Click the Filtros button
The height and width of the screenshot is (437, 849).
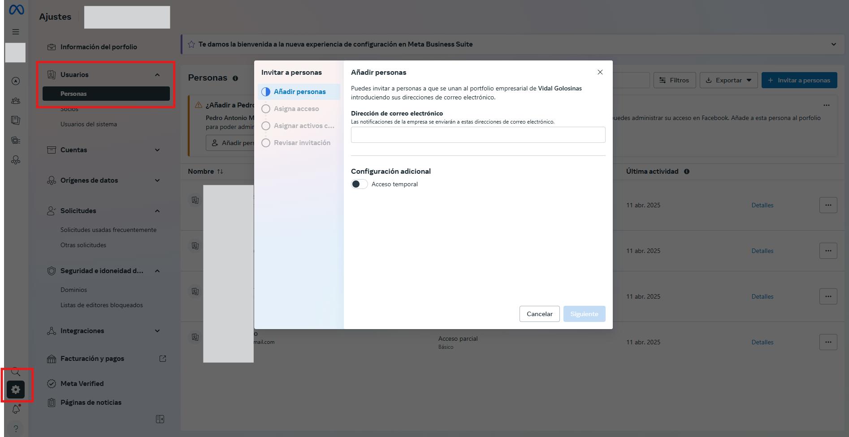pos(674,80)
